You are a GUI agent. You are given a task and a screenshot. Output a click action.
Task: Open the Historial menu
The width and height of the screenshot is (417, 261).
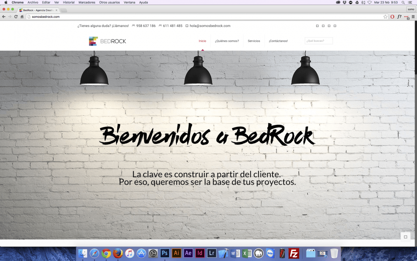pos(69,2)
